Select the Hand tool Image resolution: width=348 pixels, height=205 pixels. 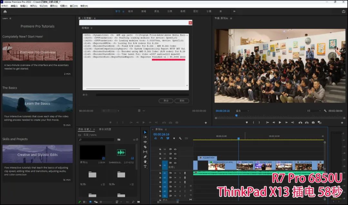pos(145,161)
